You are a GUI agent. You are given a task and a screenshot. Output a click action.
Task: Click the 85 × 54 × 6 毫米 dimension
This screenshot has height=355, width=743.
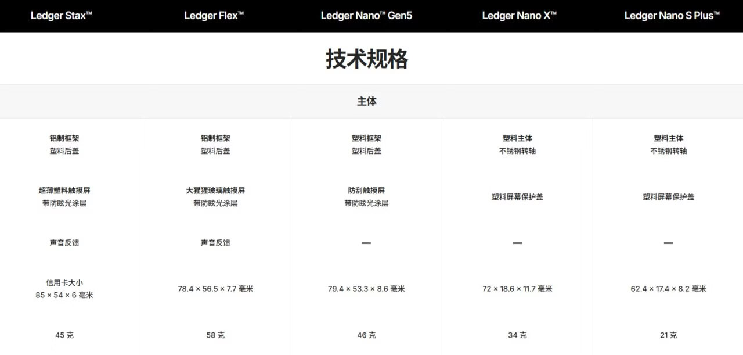click(64, 295)
